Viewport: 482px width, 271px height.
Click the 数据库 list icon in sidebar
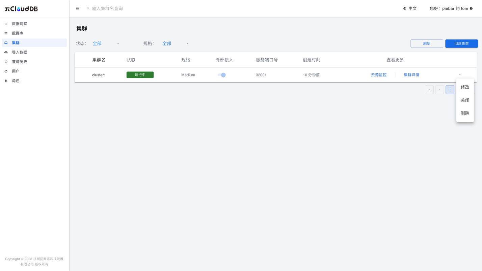pos(6,33)
